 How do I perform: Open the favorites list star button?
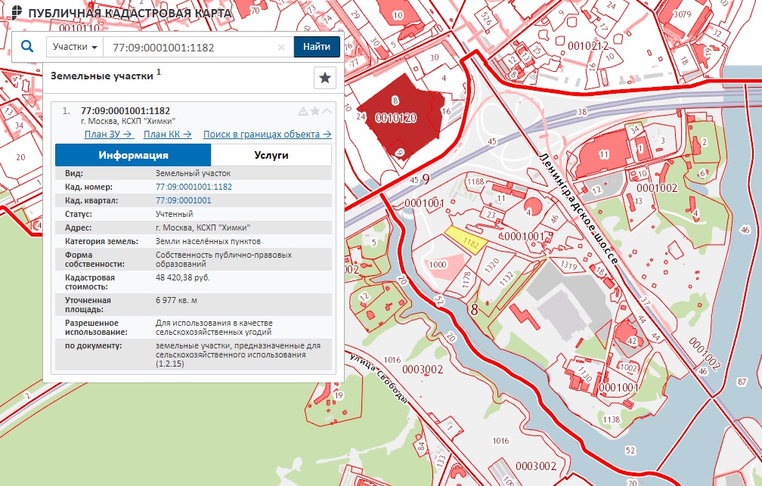324,77
